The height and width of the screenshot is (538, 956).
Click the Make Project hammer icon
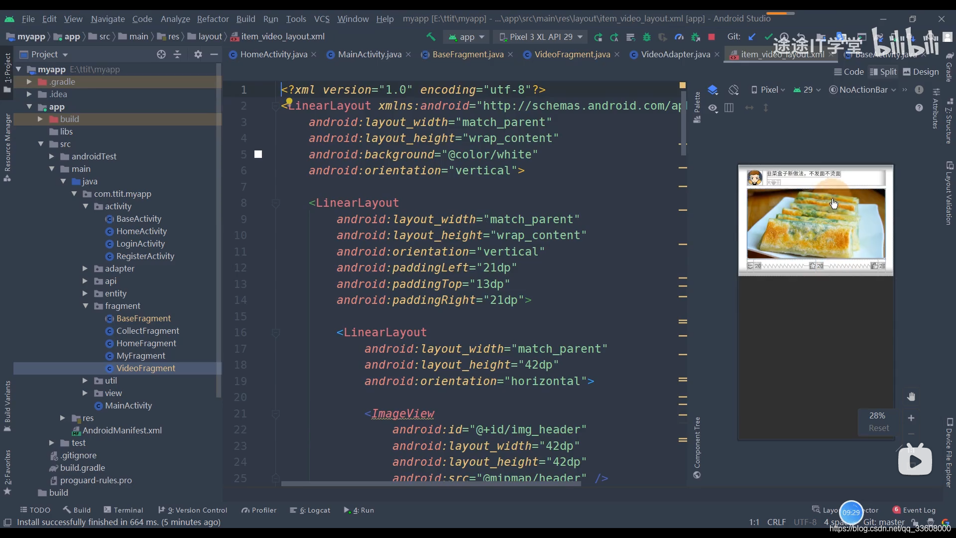click(431, 37)
